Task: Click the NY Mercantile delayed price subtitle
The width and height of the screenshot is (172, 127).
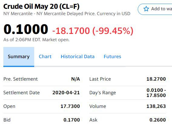Action: [x=67, y=14]
